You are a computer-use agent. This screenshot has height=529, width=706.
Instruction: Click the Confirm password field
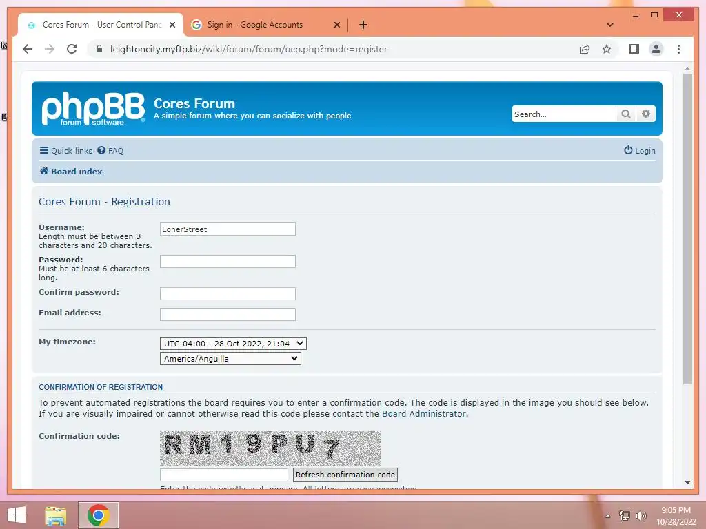228,293
